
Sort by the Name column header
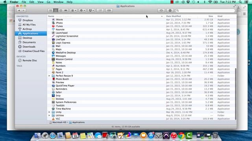(106, 16)
